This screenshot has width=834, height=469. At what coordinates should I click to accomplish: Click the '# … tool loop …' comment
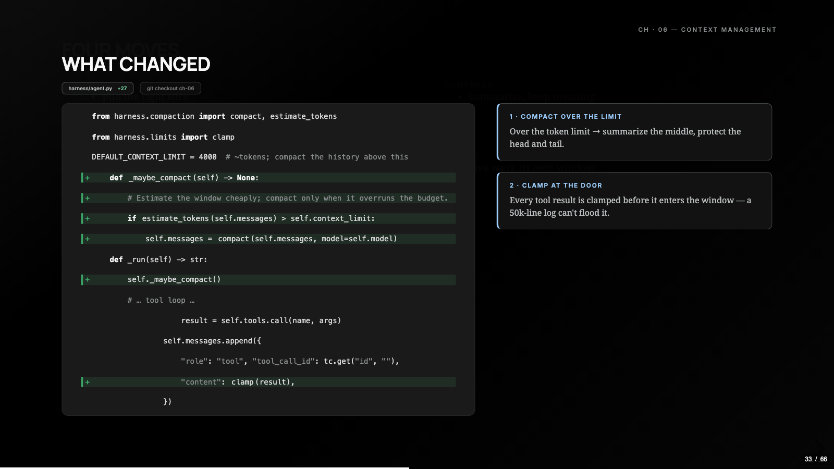click(161, 300)
